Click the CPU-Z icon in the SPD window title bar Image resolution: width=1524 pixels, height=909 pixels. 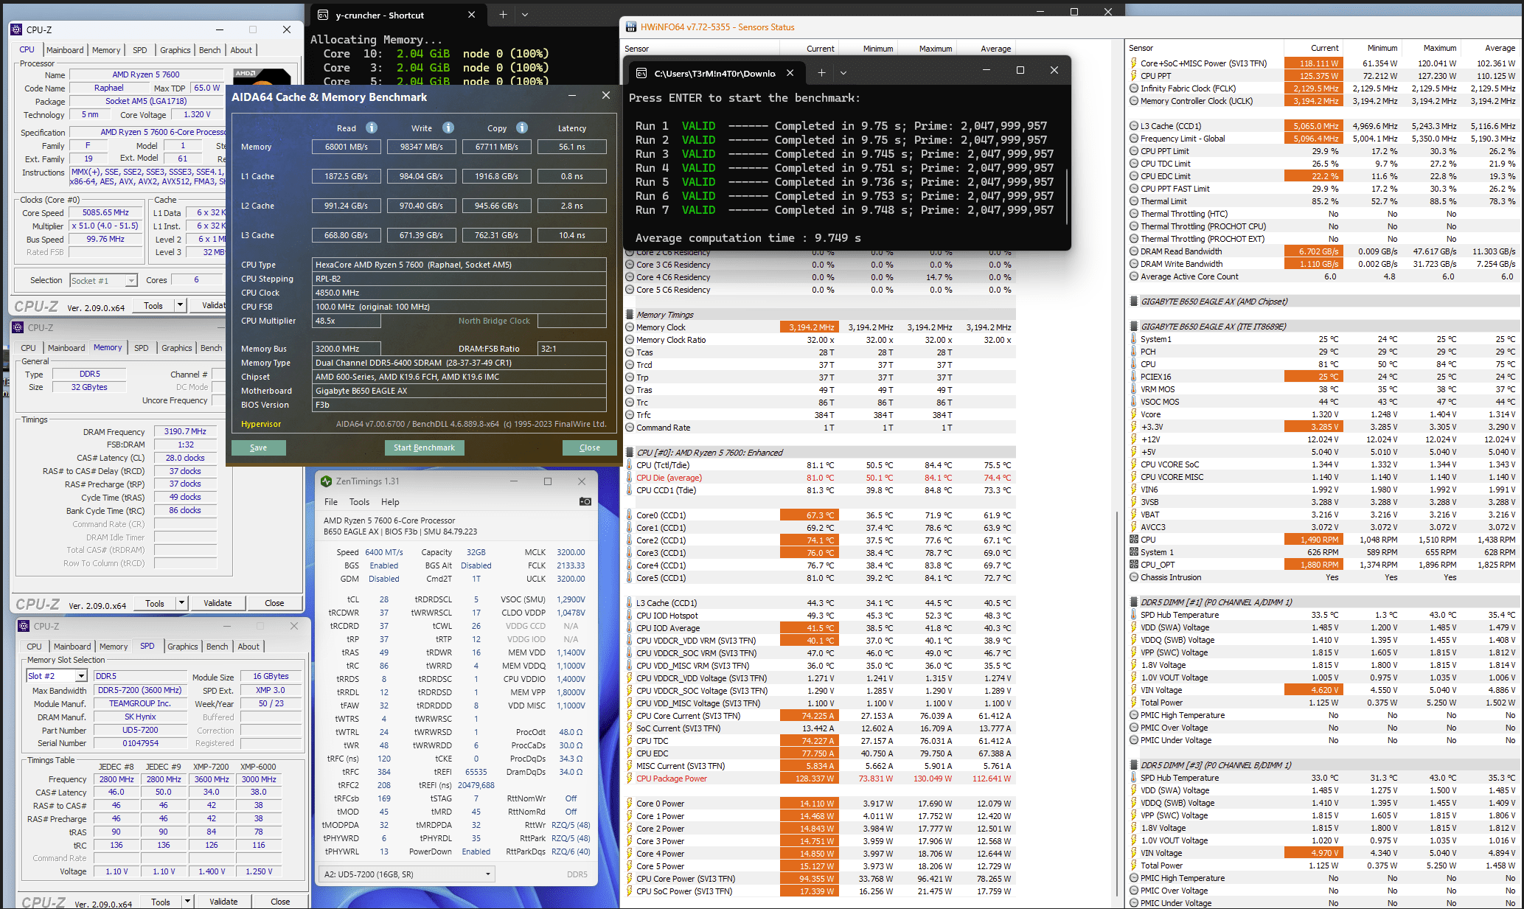[24, 626]
